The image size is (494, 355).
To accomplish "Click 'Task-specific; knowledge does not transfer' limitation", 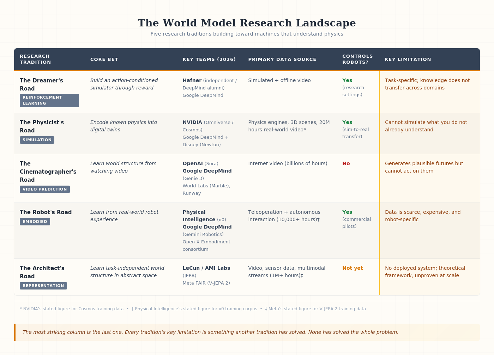I will [x=427, y=84].
